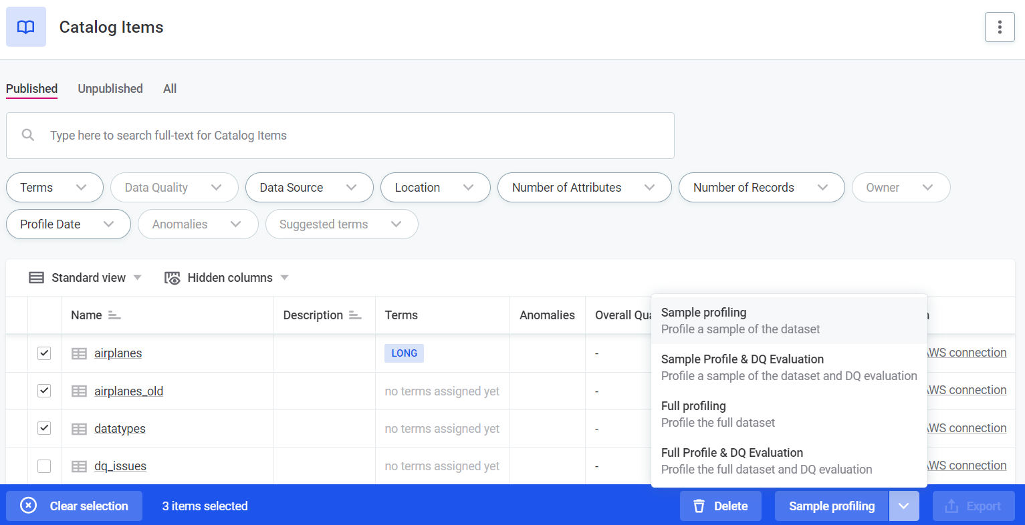Switch to the Unpublished tab

110,88
